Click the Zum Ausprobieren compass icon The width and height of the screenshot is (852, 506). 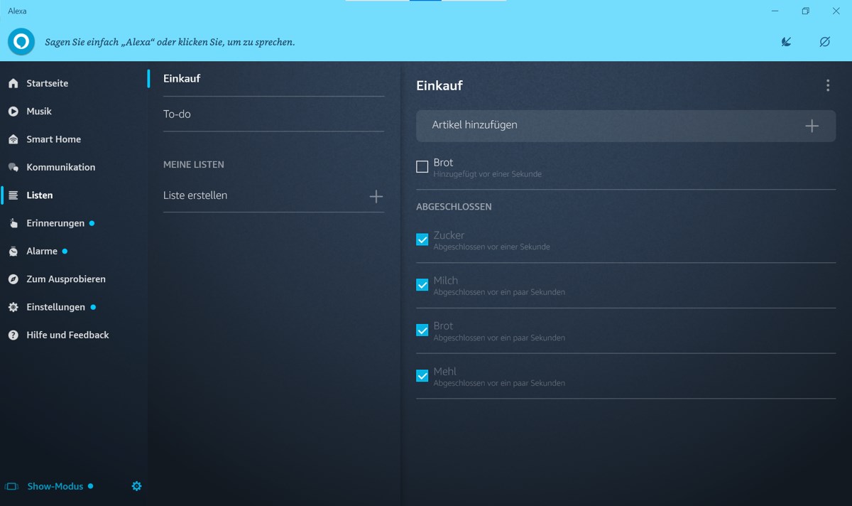[13, 279]
